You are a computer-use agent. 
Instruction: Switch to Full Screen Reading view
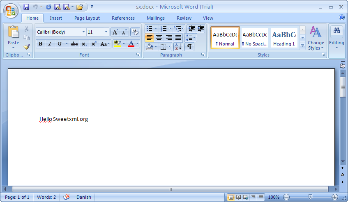click(x=238, y=197)
